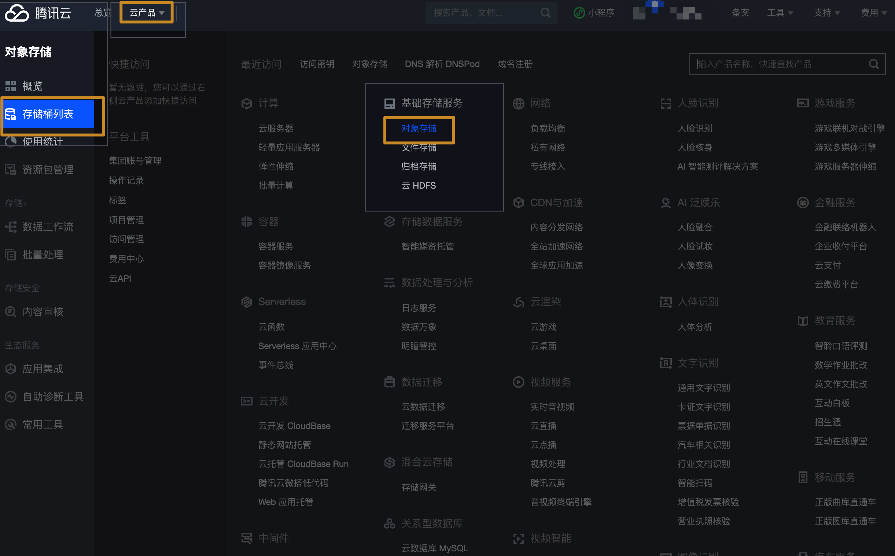Click the 云服务器 product link

[x=276, y=129]
